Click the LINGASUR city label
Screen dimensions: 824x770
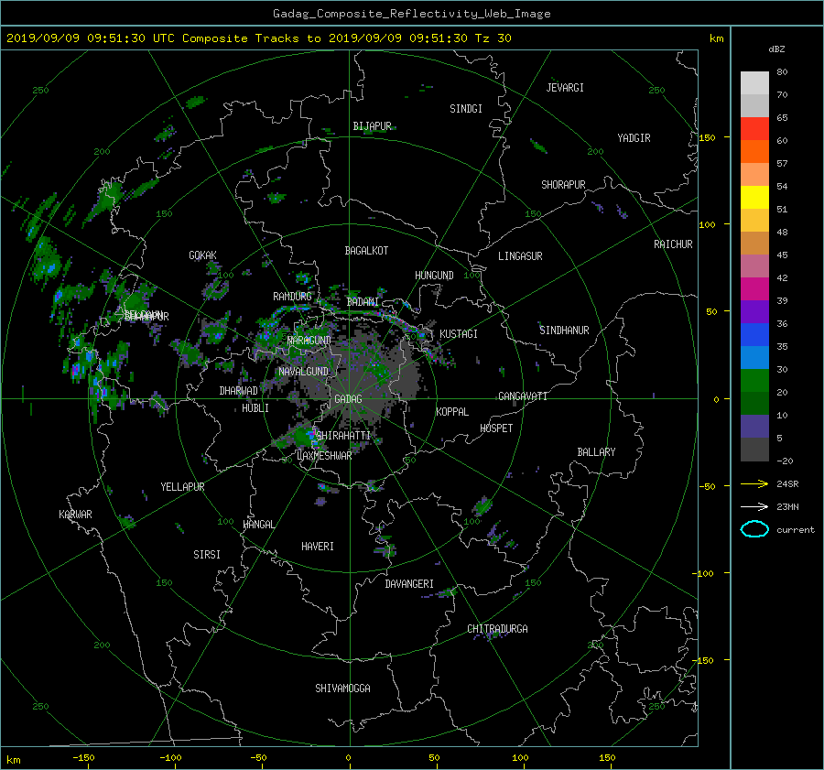520,256
